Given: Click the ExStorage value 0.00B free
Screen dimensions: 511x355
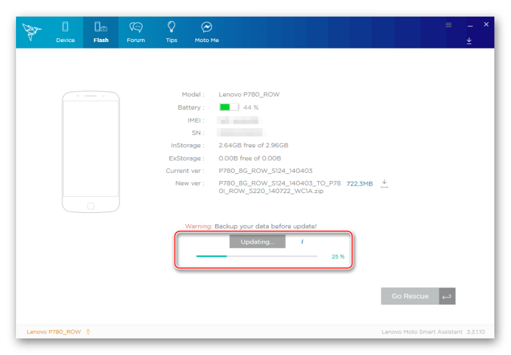Looking at the screenshot, I should click(x=250, y=158).
